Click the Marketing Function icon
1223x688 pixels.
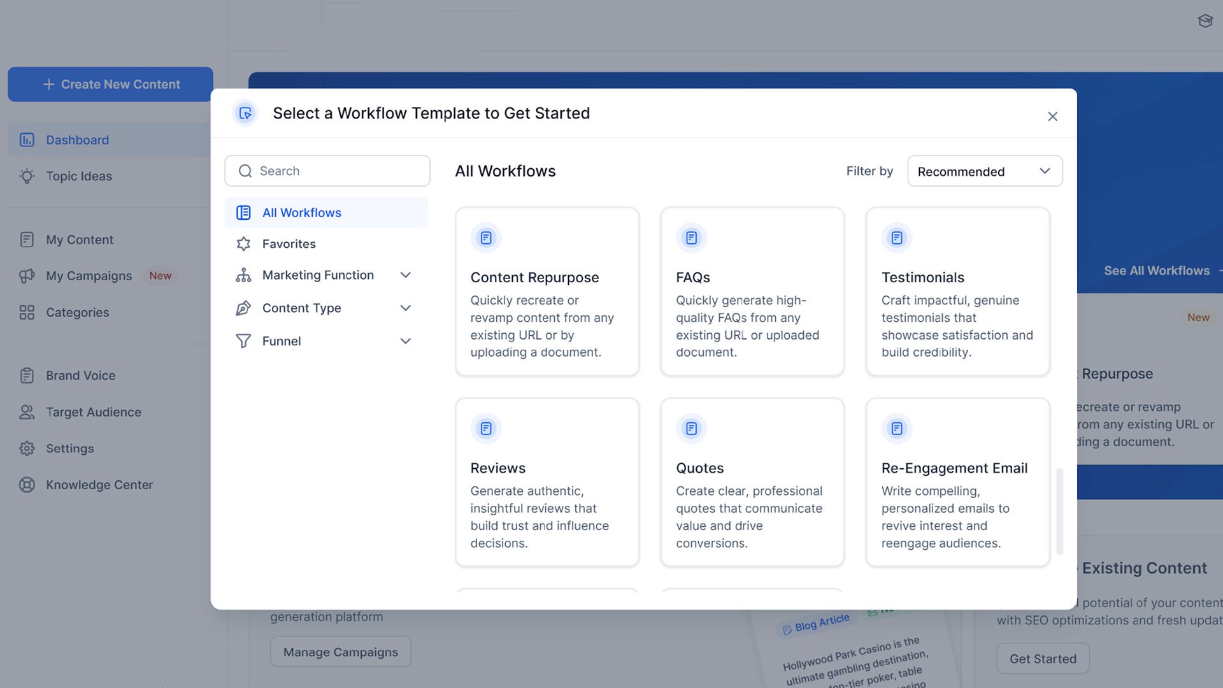click(x=243, y=275)
